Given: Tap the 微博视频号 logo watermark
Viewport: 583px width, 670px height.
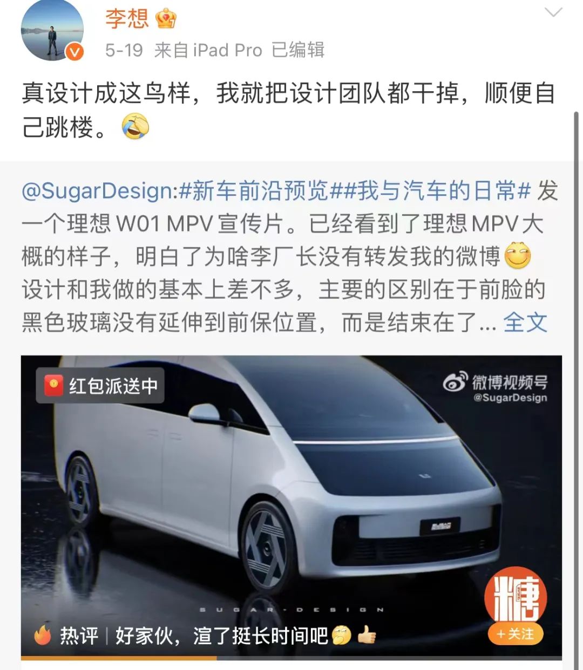Looking at the screenshot, I should (x=494, y=388).
